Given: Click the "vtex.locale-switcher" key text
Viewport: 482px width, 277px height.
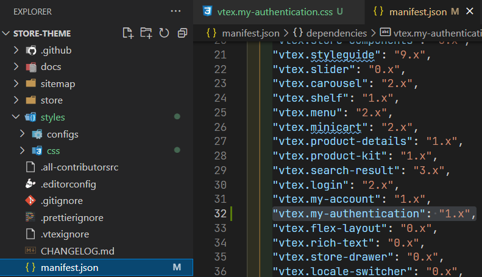Looking at the screenshot, I should 342,271.
